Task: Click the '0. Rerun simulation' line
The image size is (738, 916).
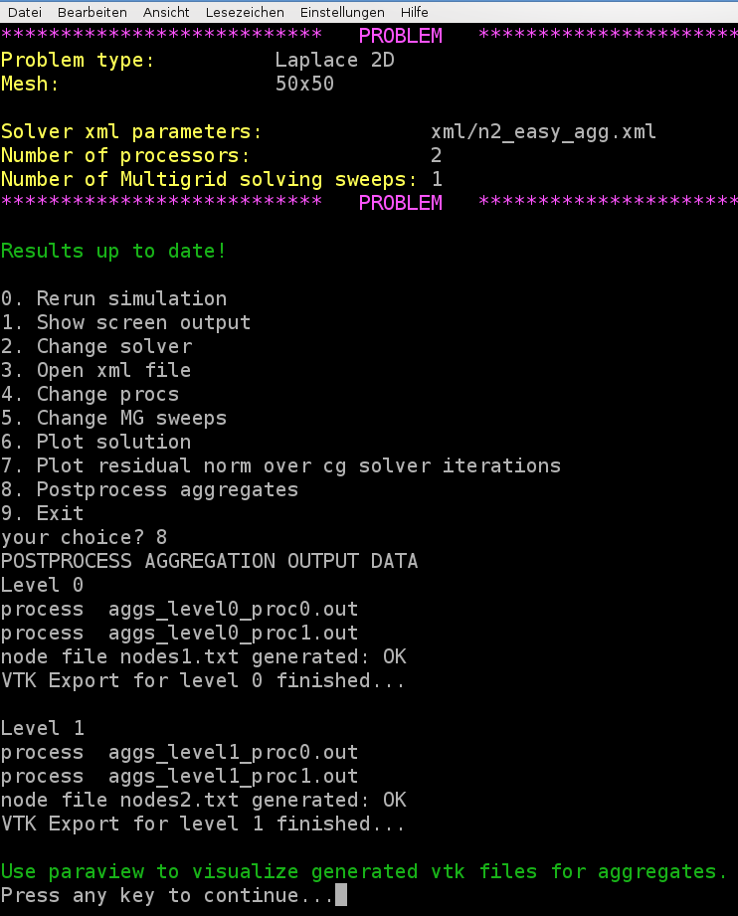Action: (x=113, y=298)
